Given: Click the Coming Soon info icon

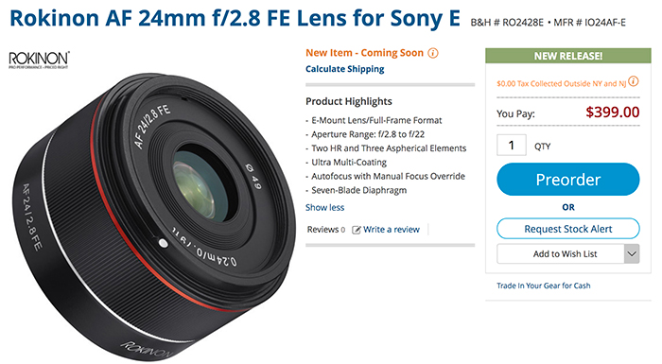Looking at the screenshot, I should click(x=433, y=53).
